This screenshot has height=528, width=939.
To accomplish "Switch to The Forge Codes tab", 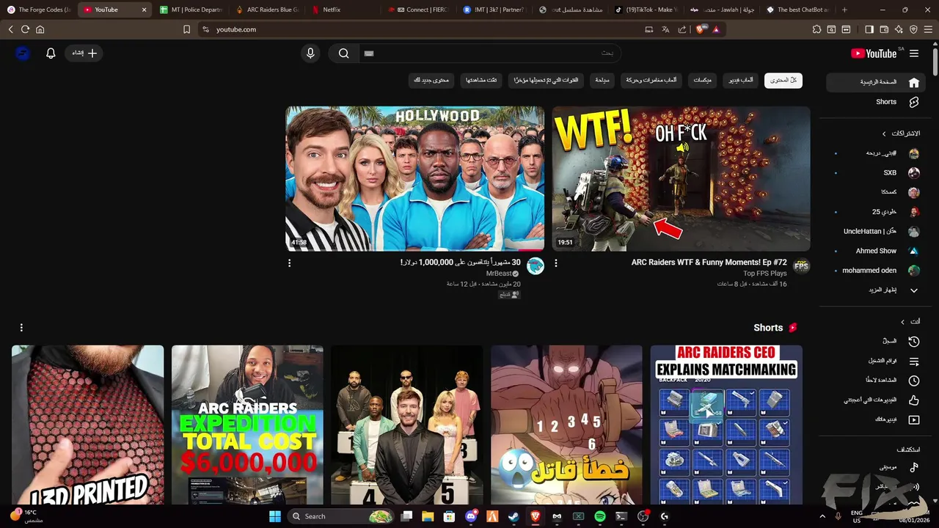I will click(x=38, y=10).
